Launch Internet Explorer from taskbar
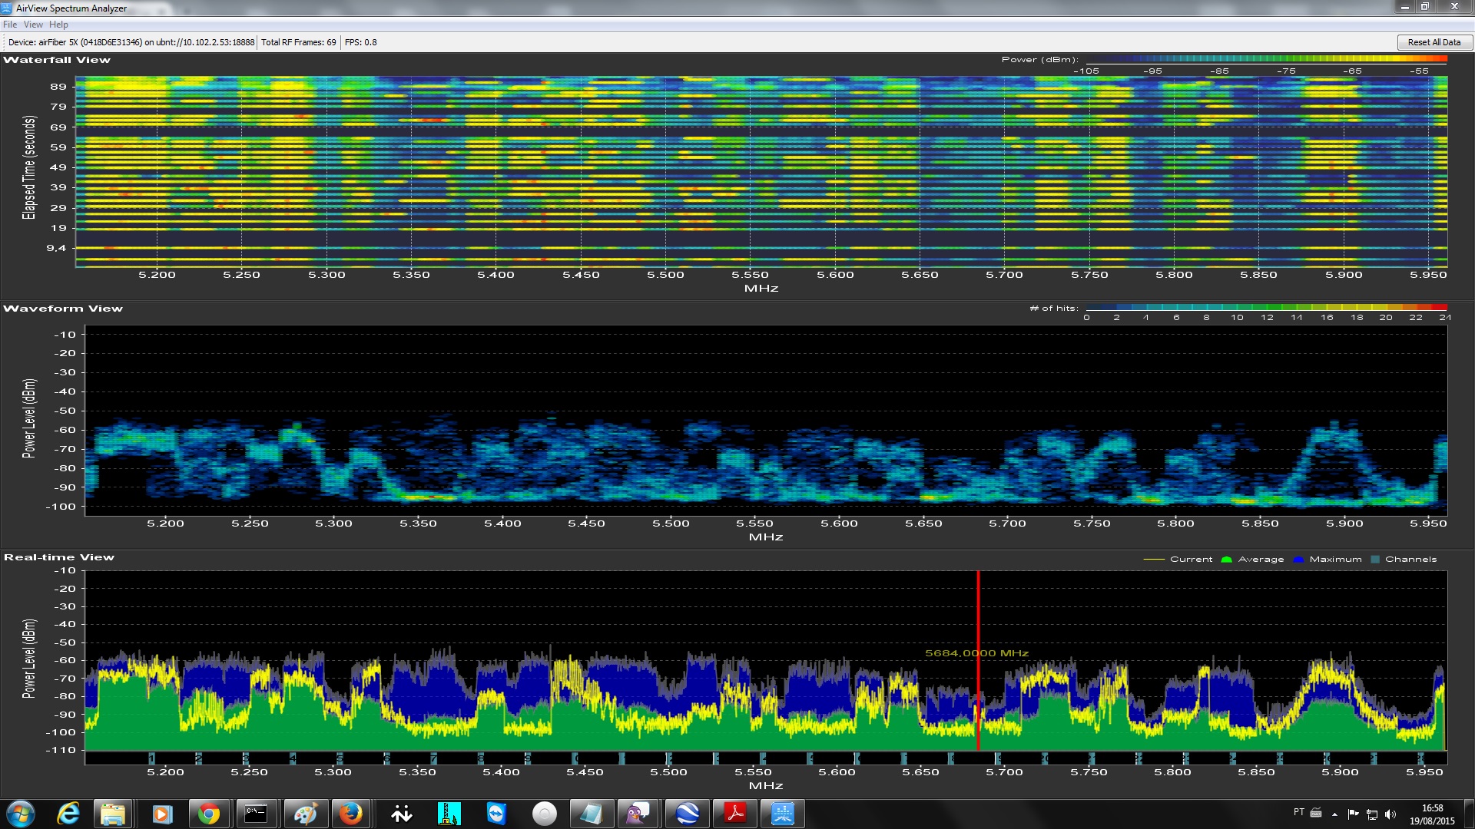The width and height of the screenshot is (1475, 829). coord(68,814)
